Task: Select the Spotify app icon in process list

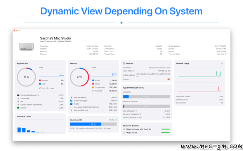Action: pyautogui.click(x=18, y=108)
